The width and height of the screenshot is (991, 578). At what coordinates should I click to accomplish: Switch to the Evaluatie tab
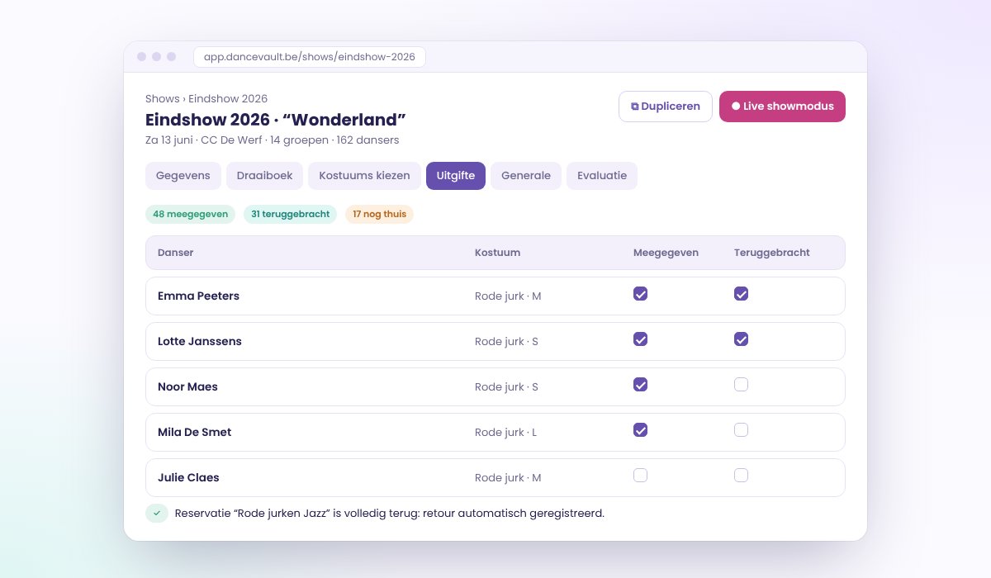pos(602,176)
